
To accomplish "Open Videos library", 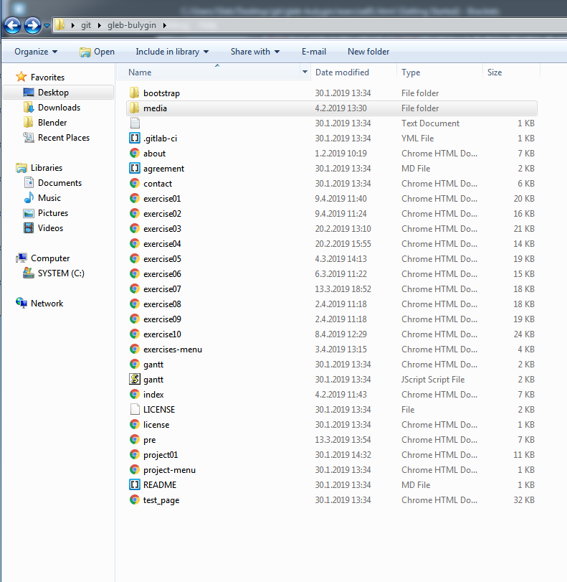I will 50,228.
